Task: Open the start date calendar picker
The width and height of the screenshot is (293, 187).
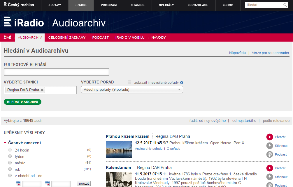Action: pyautogui.click(x=18, y=184)
